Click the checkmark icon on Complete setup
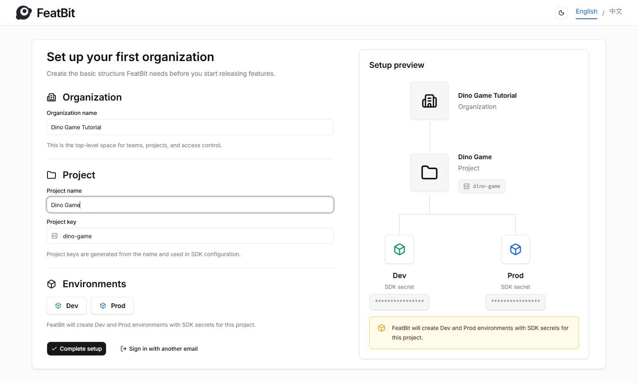This screenshot has width=638, height=383. point(54,349)
